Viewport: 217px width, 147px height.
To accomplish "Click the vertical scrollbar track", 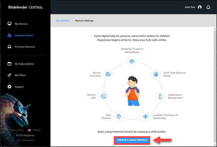I will 215,87.
